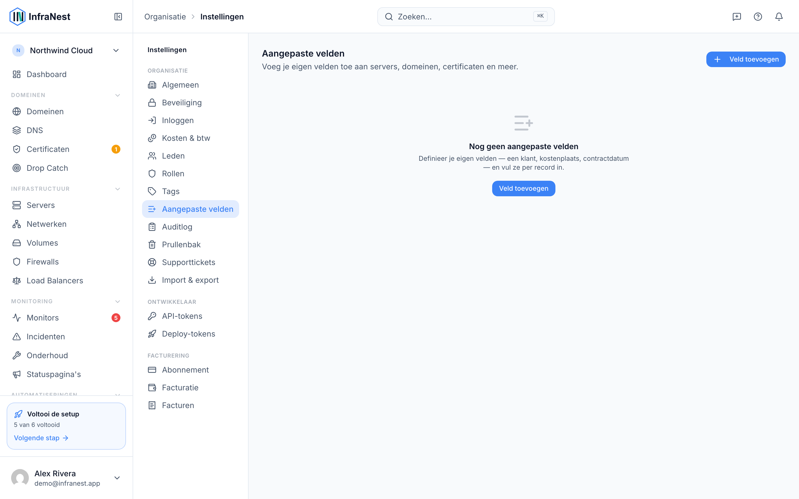Screen dimensions: 799x499
Task: Open the help question mark icon
Action: pyautogui.click(x=758, y=17)
